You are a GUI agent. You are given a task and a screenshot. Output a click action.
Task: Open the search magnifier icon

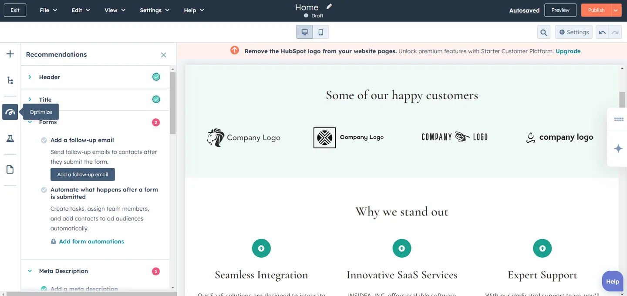coord(543,32)
